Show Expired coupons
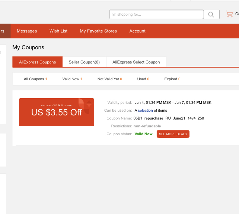Image resolution: width=239 pixels, height=214 pixels. (x=172, y=79)
